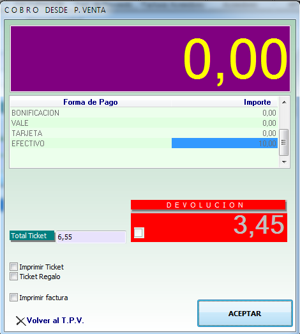Click the payment list scrollbar thumb
This screenshot has width=300, height=334.
(283, 142)
